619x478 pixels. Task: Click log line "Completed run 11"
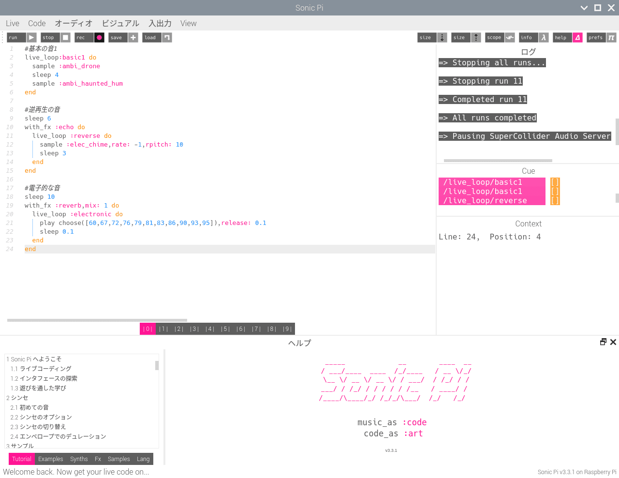(x=483, y=100)
